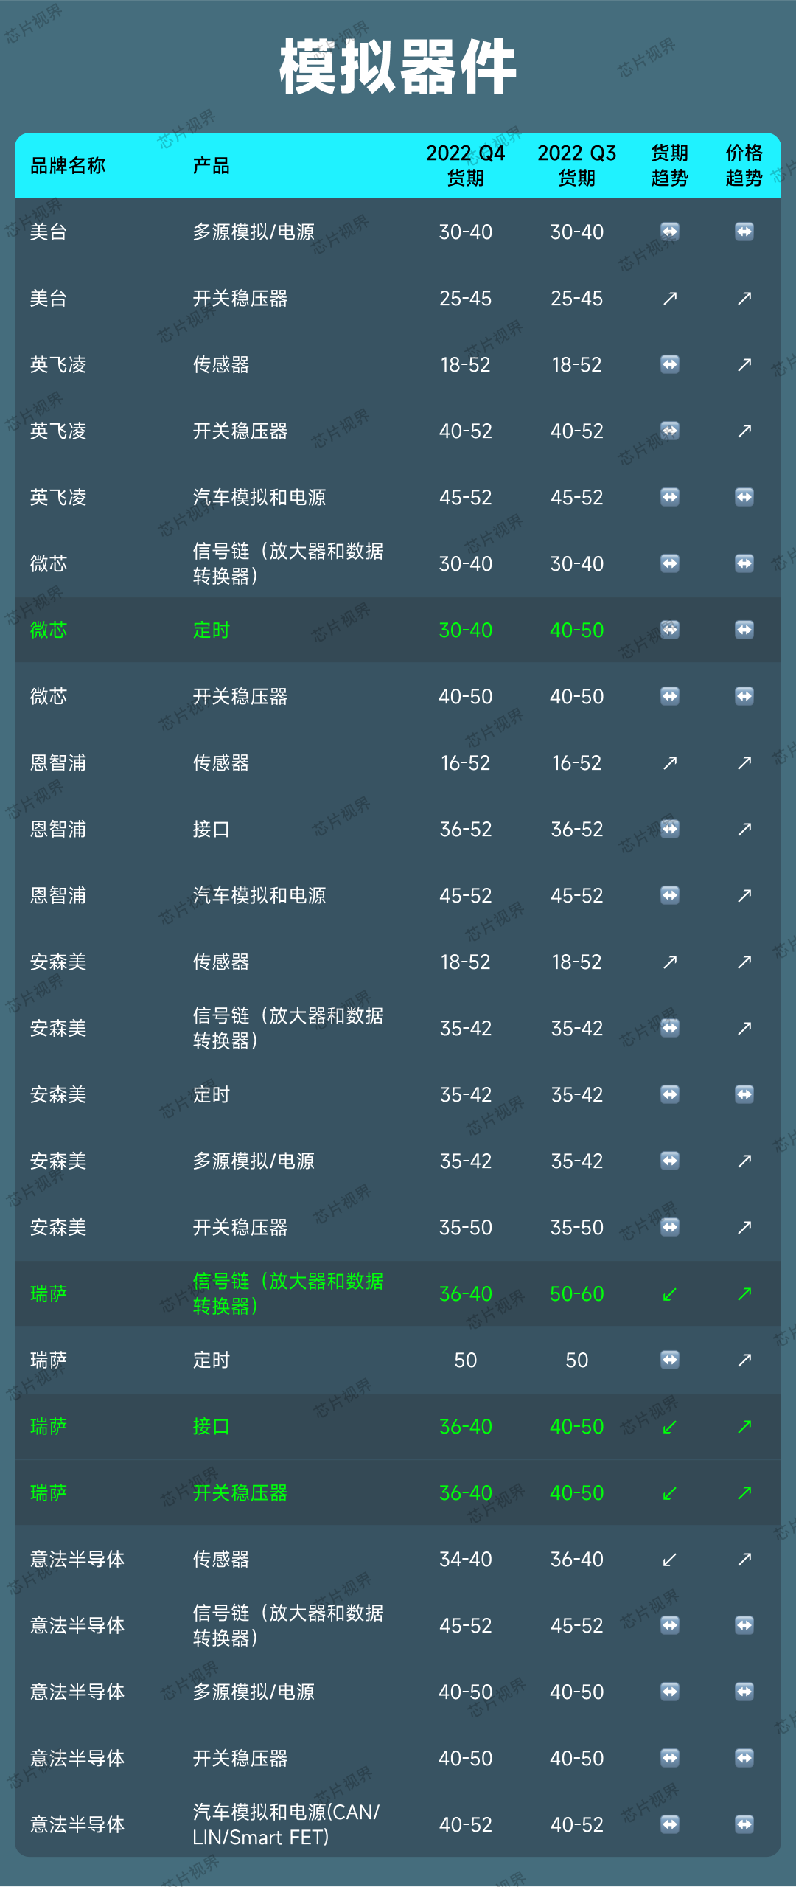Image resolution: width=796 pixels, height=1887 pixels.
Task: Select the 2022 Q4 货期 column header
Action: [466, 165]
